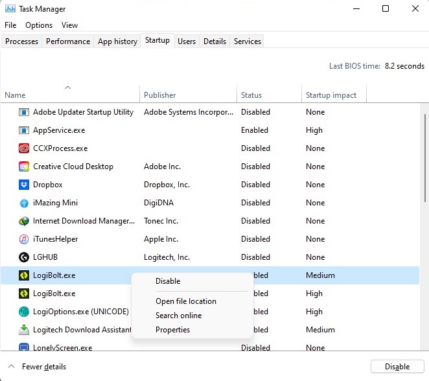Select the Creative Cloud Desktop name

(x=73, y=167)
